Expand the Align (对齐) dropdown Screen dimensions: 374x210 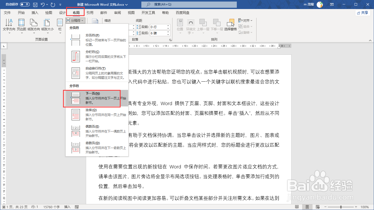click(x=245, y=20)
